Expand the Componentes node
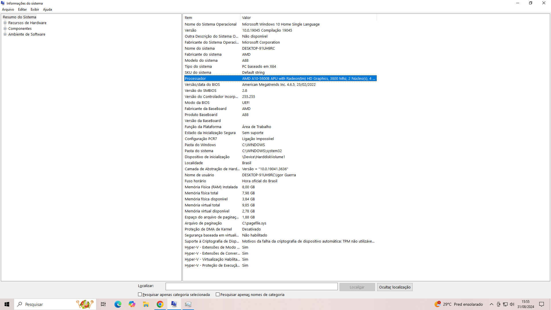The height and width of the screenshot is (310, 551). [5, 29]
